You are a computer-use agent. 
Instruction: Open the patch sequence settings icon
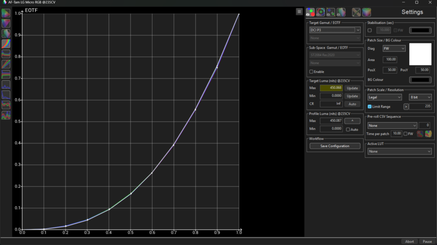[x=331, y=12]
